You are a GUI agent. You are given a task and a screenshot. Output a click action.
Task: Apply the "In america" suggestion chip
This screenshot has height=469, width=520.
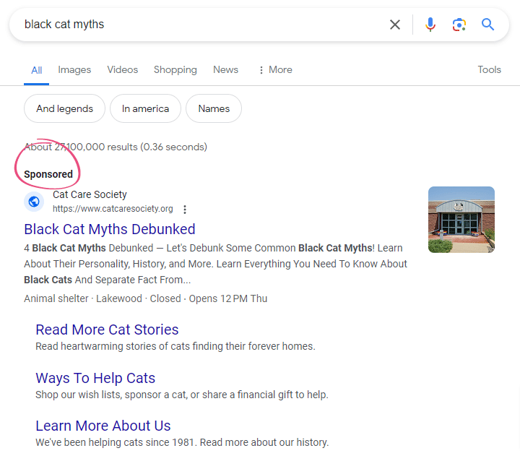point(145,108)
